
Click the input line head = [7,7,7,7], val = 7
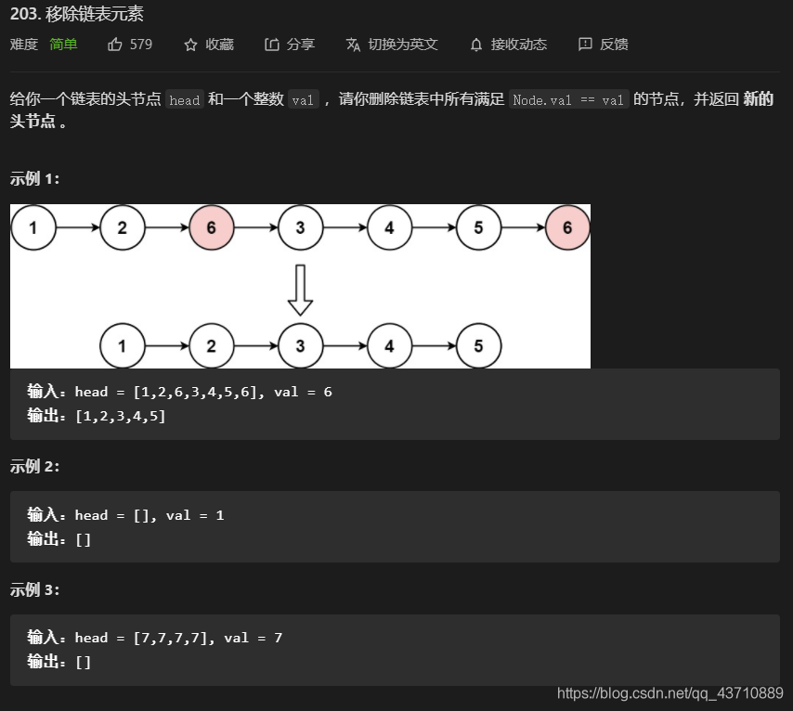pos(155,638)
